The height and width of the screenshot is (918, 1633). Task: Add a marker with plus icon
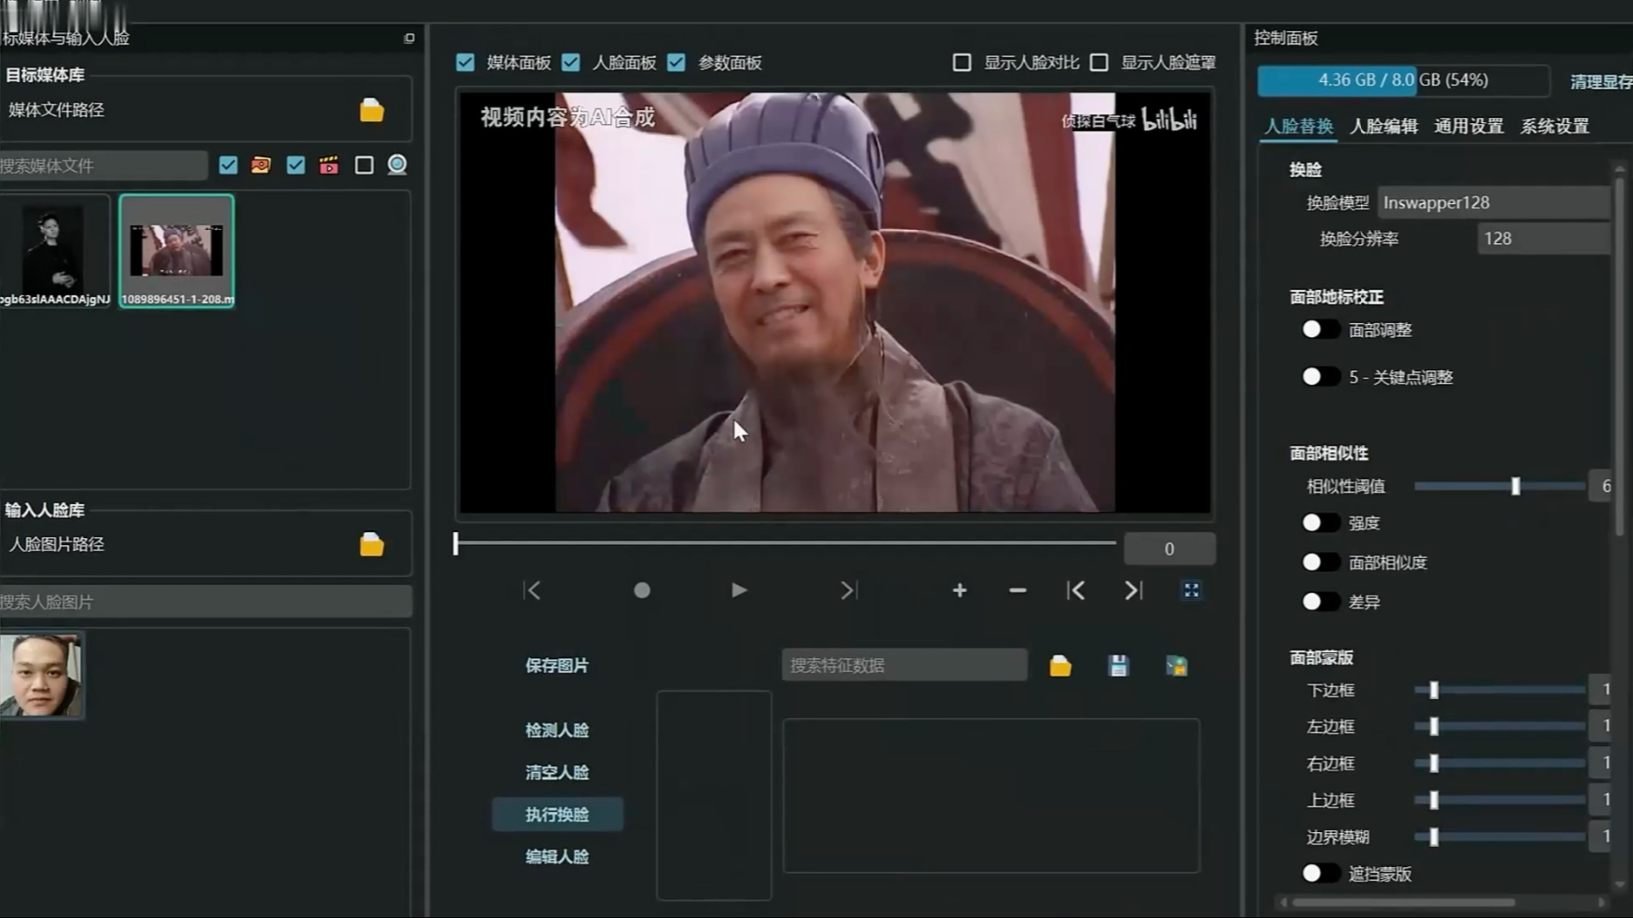coord(959,590)
